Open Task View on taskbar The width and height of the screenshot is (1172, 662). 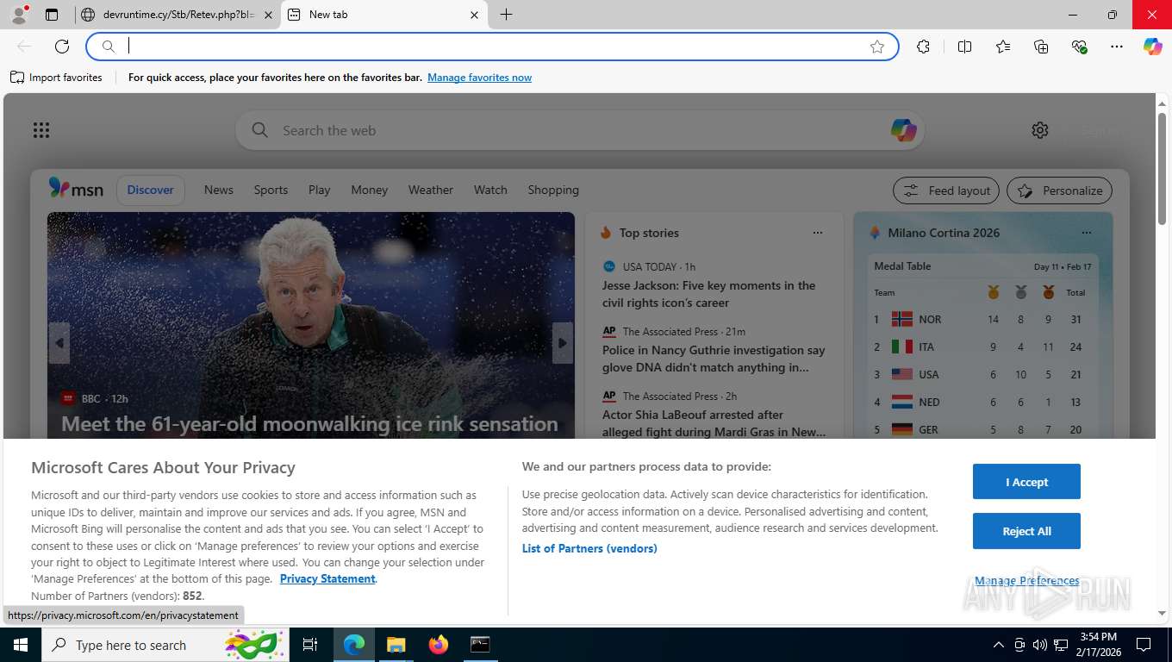[310, 645]
